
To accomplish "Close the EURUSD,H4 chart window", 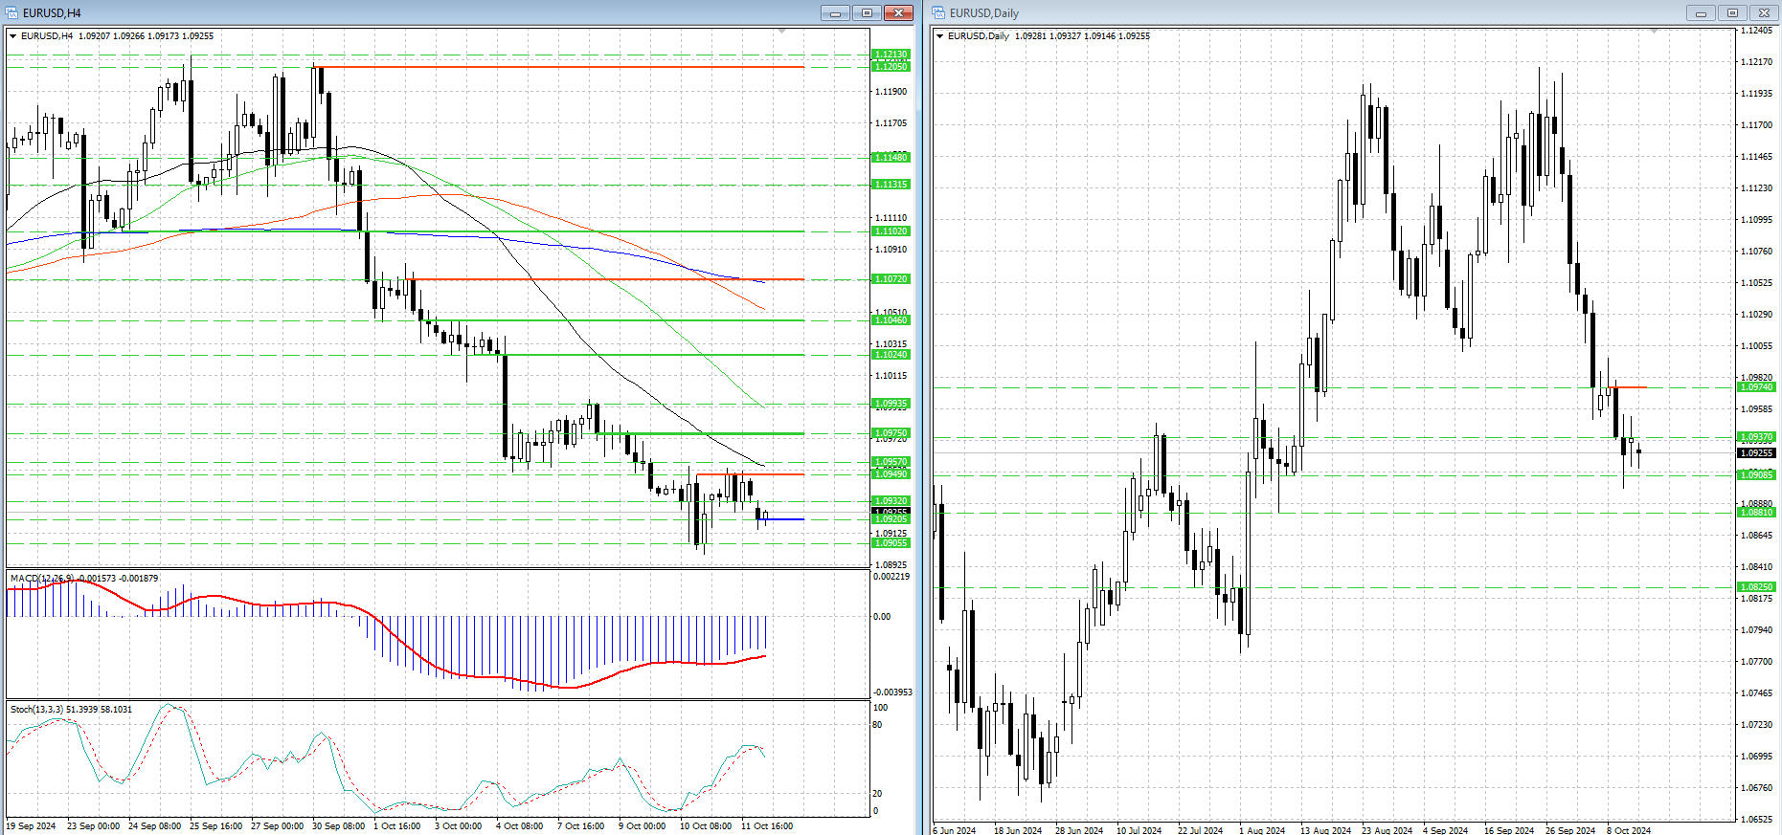I will pyautogui.click(x=898, y=12).
